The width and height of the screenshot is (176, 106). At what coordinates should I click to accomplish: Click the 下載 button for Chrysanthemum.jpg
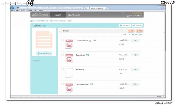click(135, 40)
